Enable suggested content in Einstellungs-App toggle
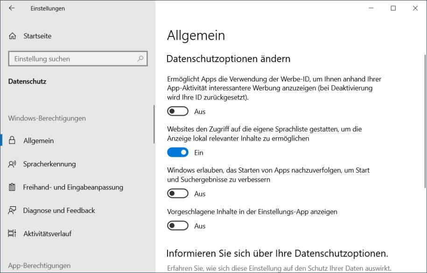This screenshot has width=427, height=273. pyautogui.click(x=178, y=226)
